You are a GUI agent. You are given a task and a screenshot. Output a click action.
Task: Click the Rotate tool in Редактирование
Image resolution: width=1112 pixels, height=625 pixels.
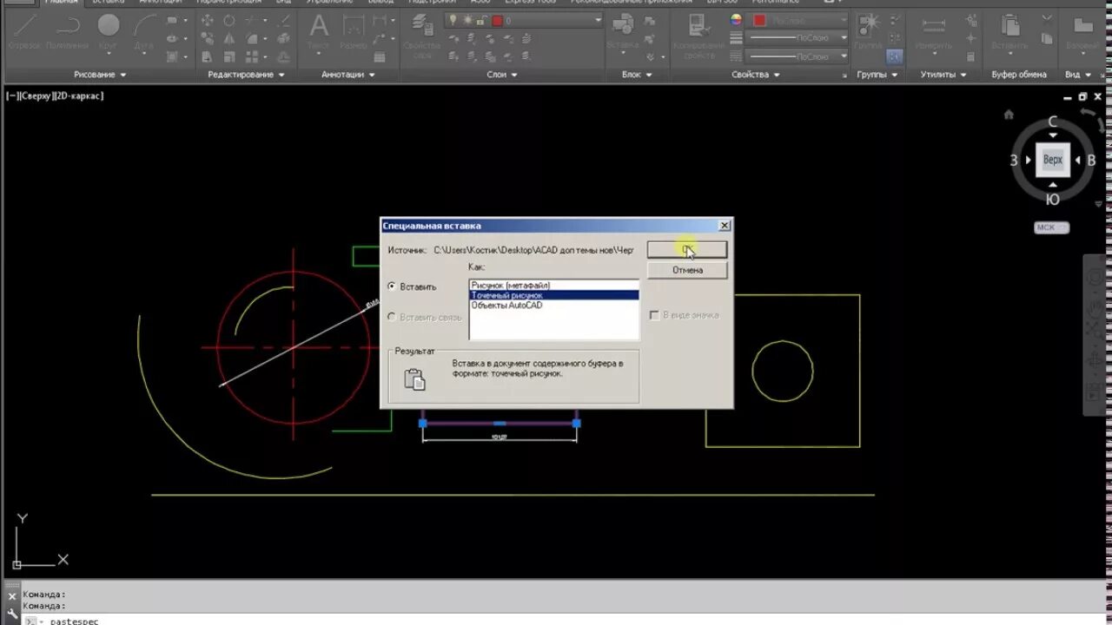pos(229,20)
